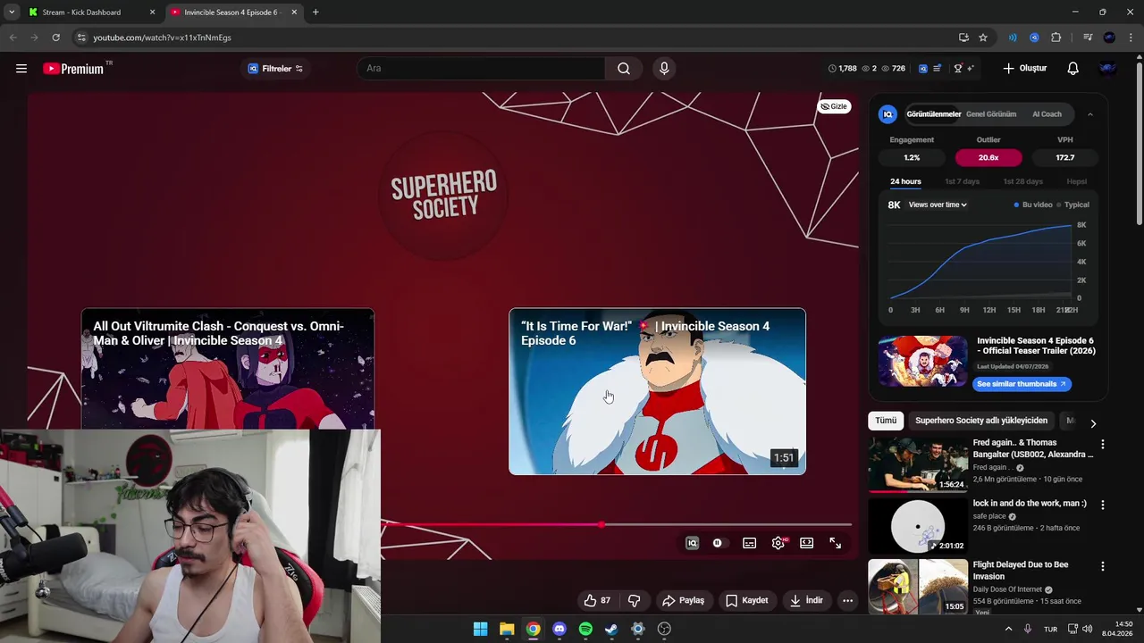Focus the Ara search field
The width and height of the screenshot is (1144, 643).
pyautogui.click(x=481, y=69)
